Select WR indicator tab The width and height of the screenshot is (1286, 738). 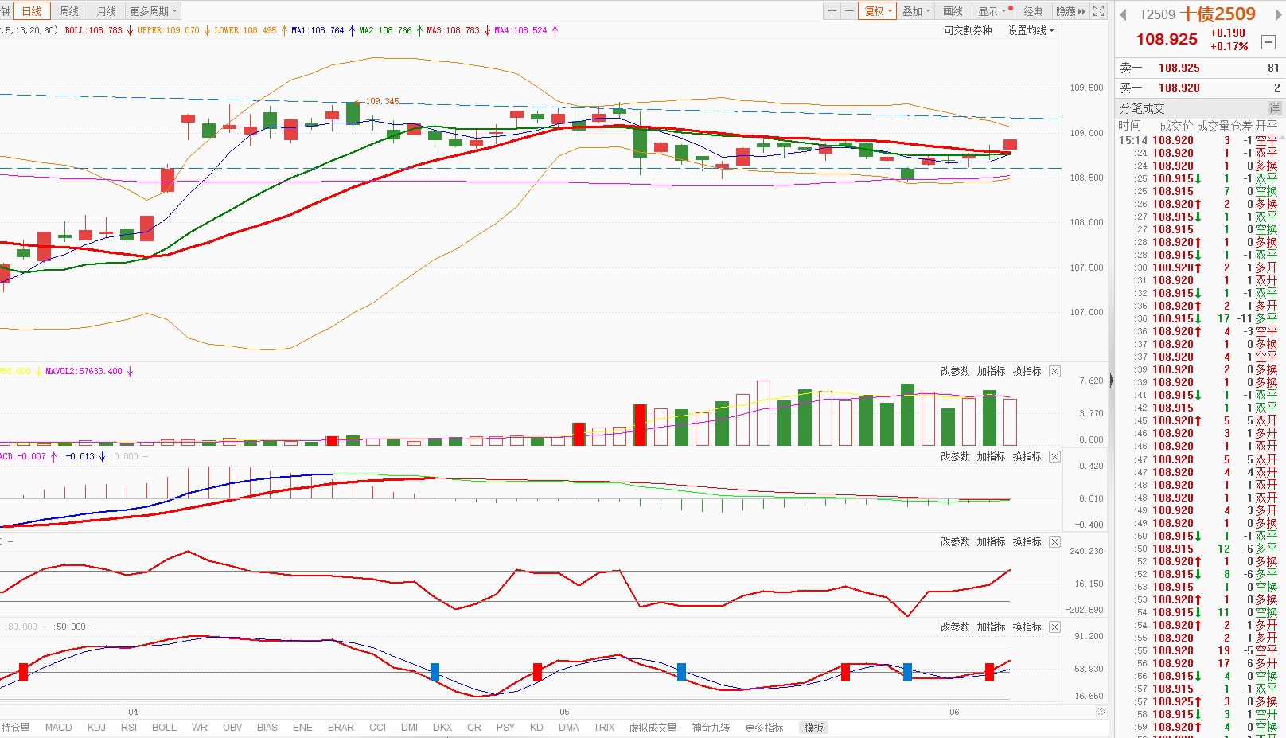pos(200,728)
